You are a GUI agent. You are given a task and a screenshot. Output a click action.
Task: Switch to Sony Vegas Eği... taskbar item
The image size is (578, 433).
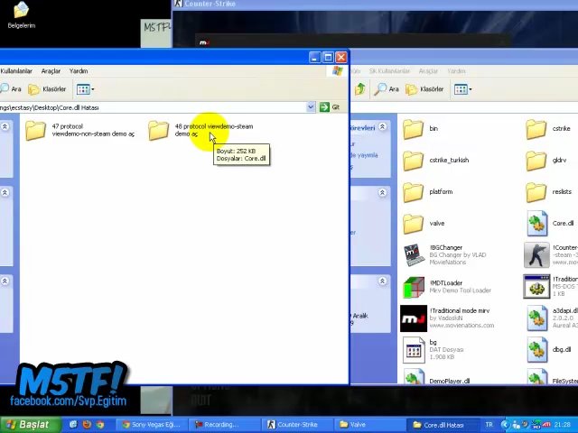(x=152, y=425)
